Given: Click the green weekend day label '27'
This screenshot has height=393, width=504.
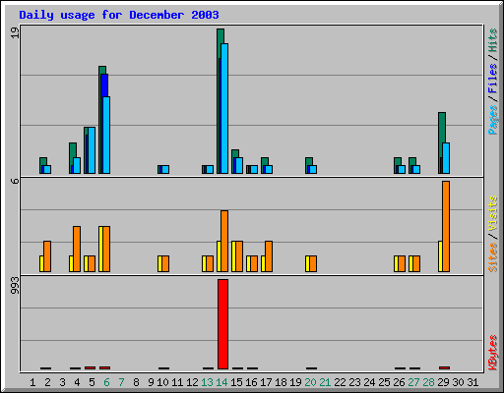Looking at the screenshot, I should click(x=413, y=382).
